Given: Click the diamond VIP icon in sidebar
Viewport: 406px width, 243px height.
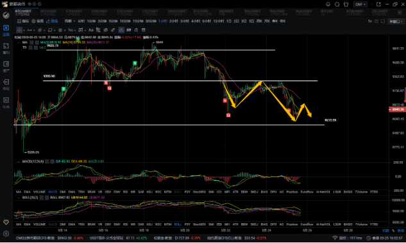Looking at the screenshot, I should [6, 222].
